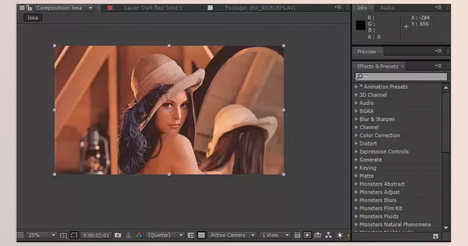
Task: Select the Audio panel tab
Action: point(387,8)
